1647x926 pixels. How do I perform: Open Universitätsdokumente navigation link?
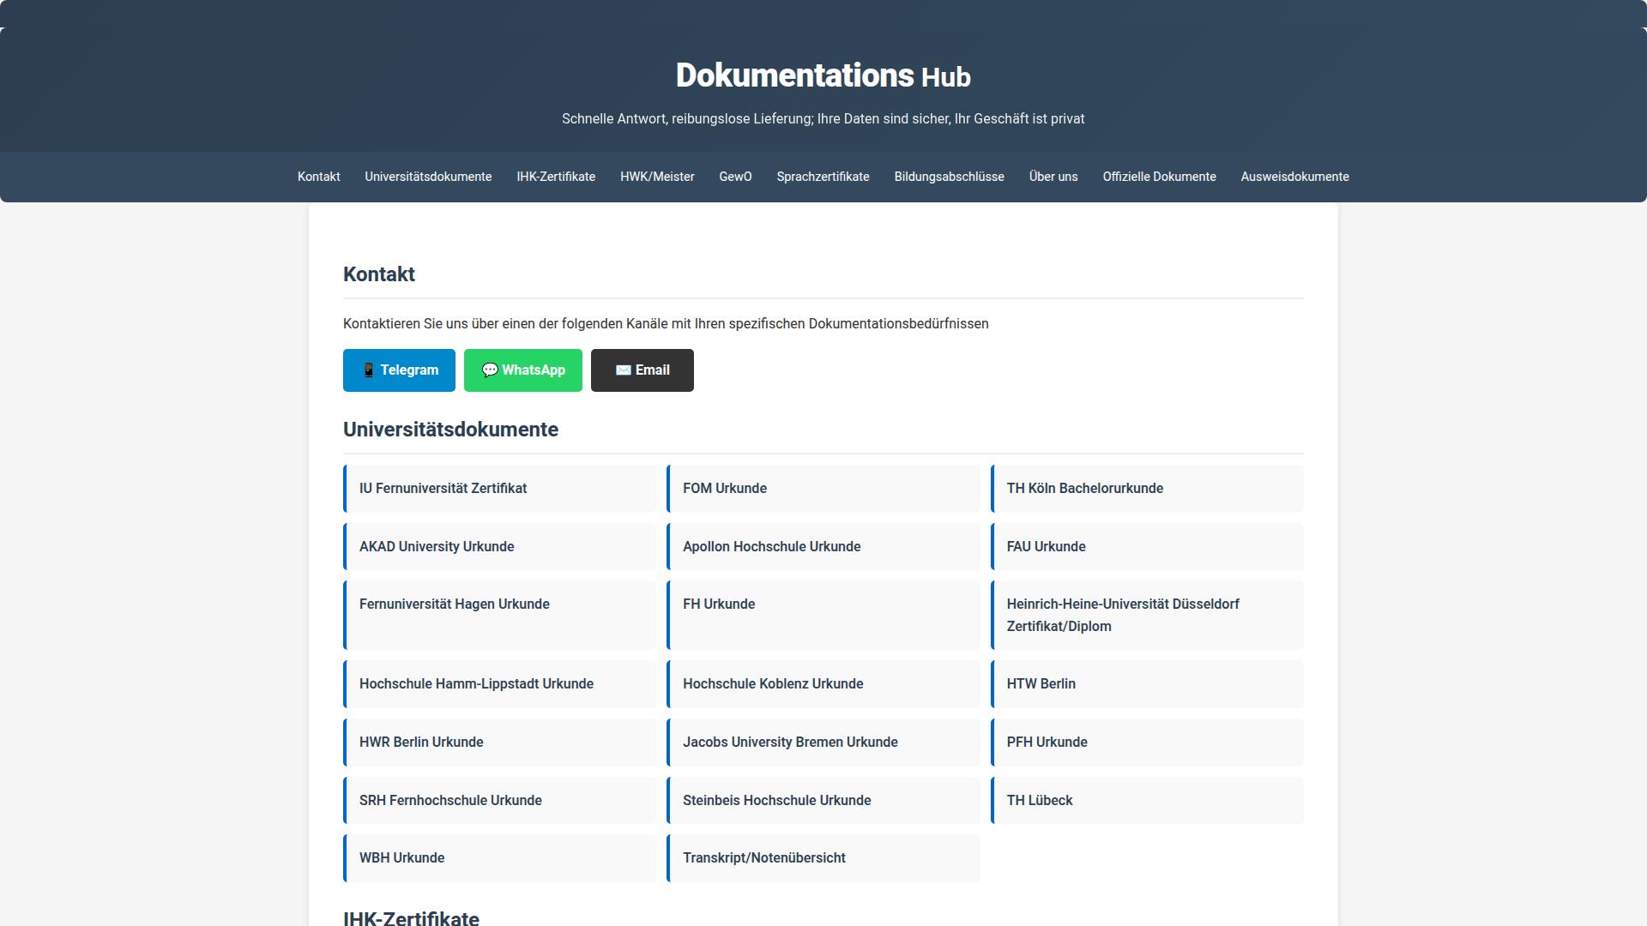tap(428, 177)
